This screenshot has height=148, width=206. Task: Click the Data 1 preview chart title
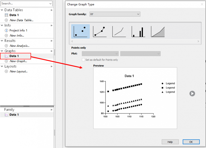(129, 76)
